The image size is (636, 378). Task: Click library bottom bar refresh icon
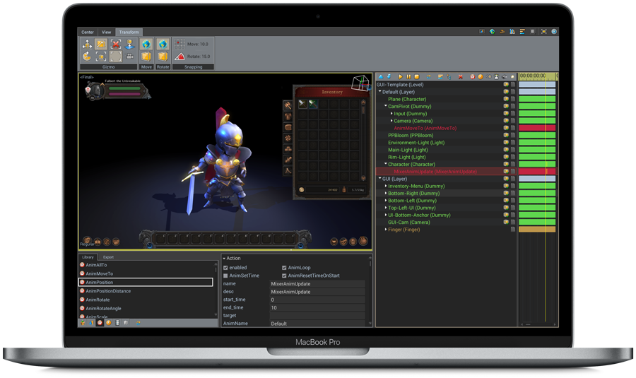[x=139, y=323]
